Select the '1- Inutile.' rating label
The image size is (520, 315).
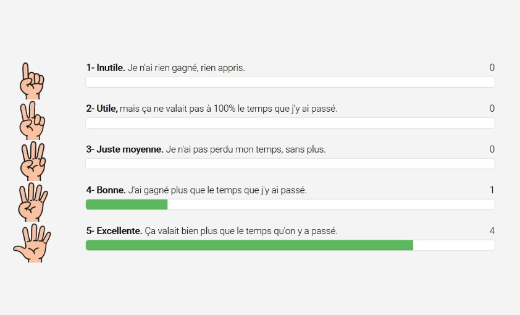pyautogui.click(x=106, y=67)
